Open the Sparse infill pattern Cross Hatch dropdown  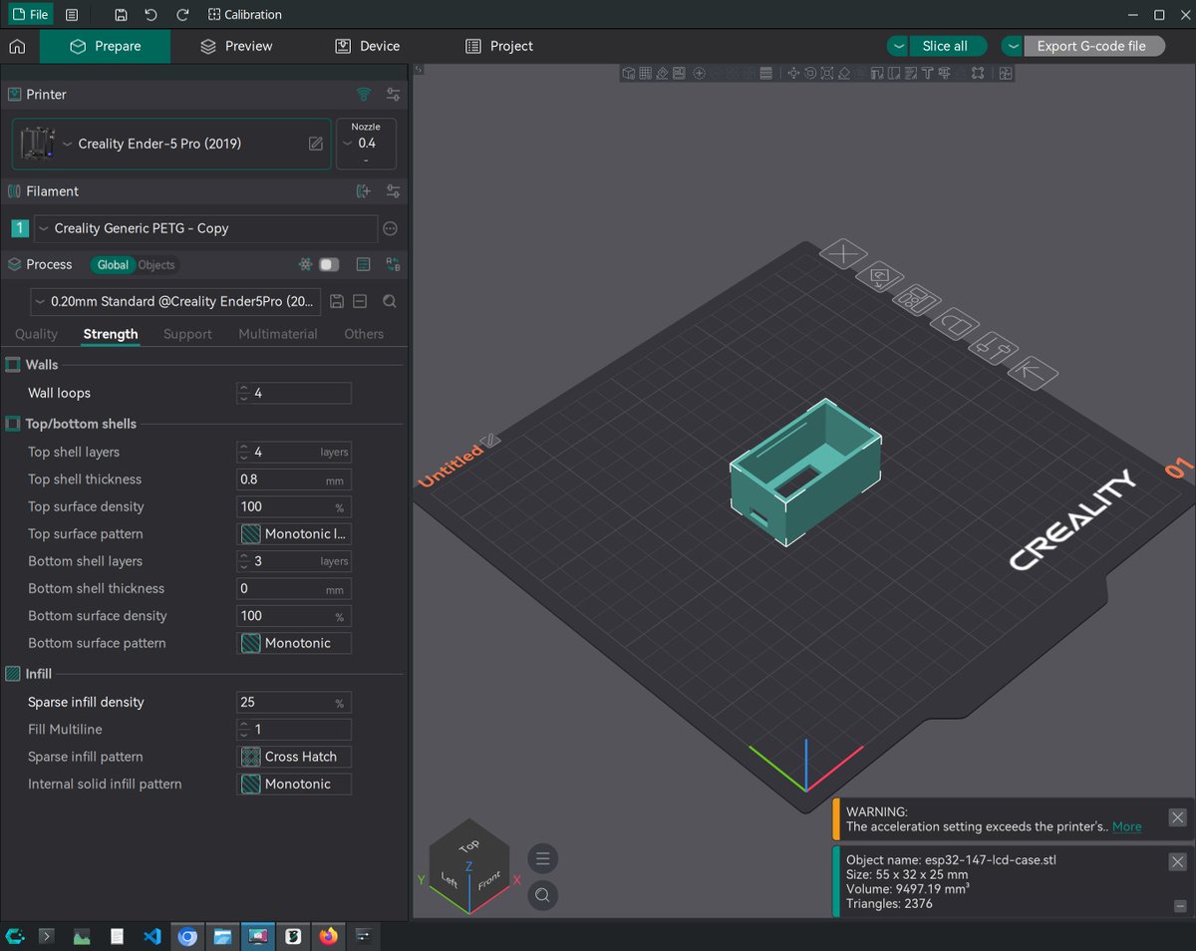coord(294,757)
